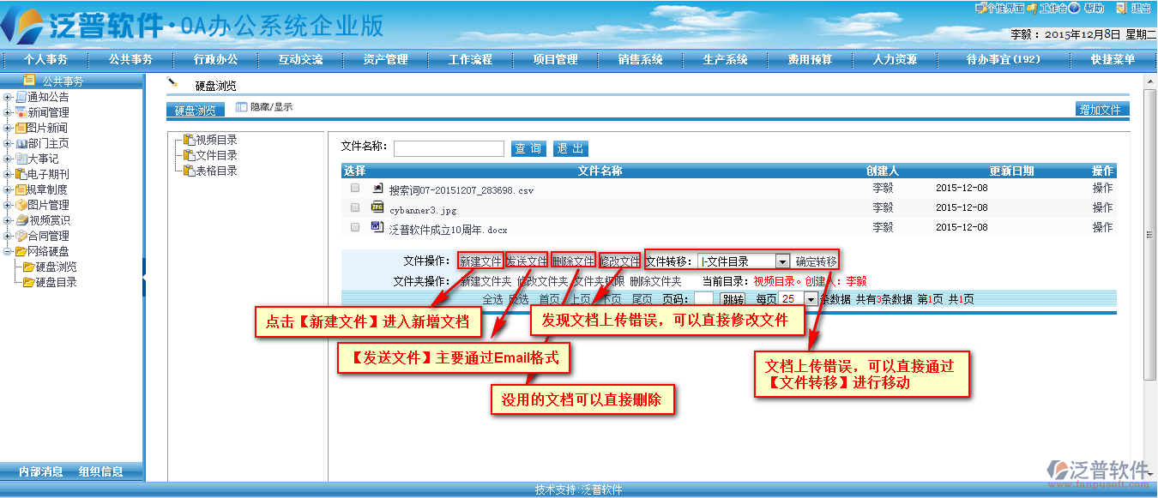The height and width of the screenshot is (498, 1158).
Task: Open the 工作流程 menu
Action: click(470, 59)
